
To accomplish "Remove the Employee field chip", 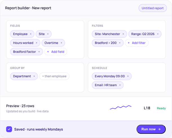I will (x=31, y=34).
